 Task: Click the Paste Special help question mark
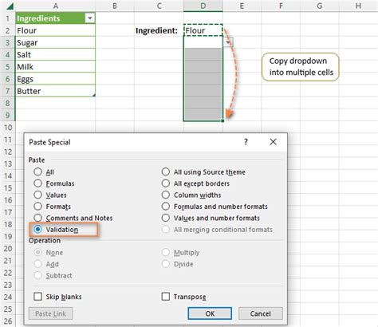pos(246,142)
